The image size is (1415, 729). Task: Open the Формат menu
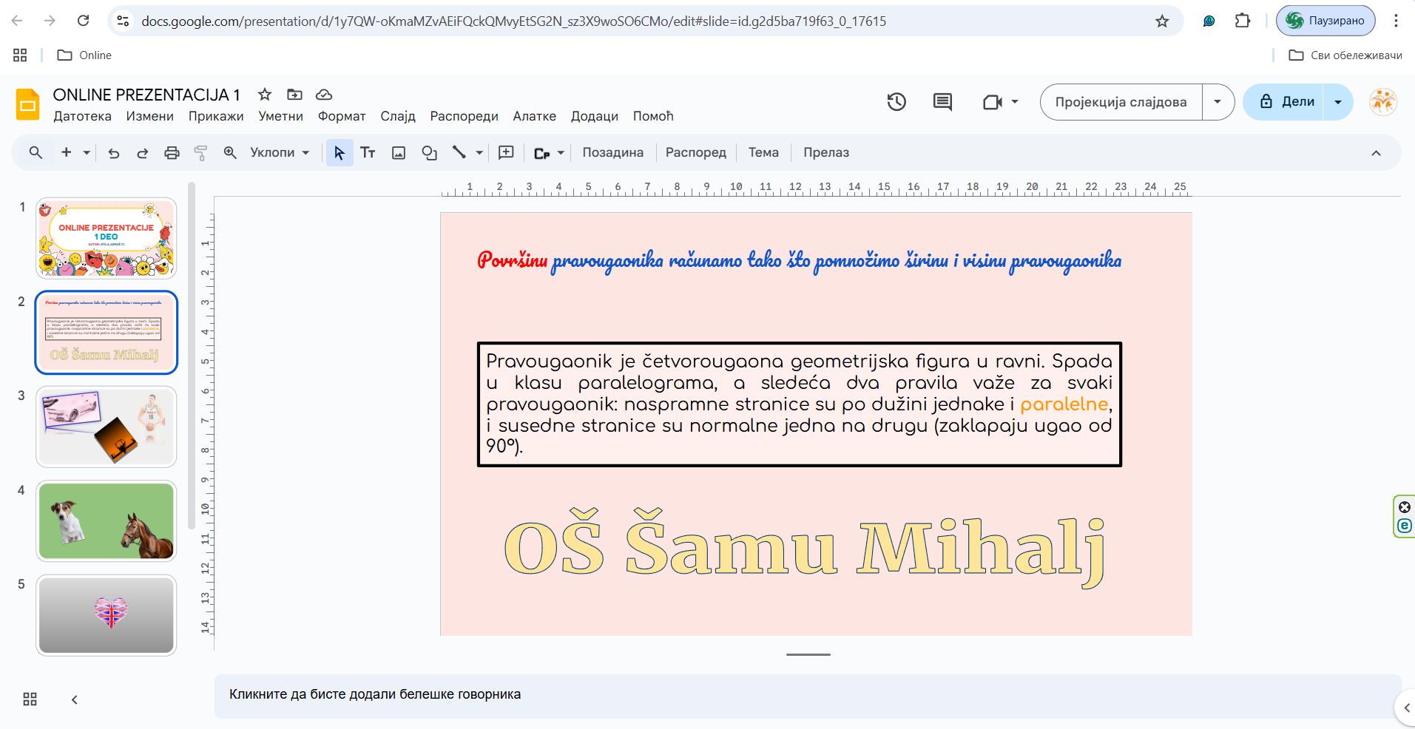point(341,116)
